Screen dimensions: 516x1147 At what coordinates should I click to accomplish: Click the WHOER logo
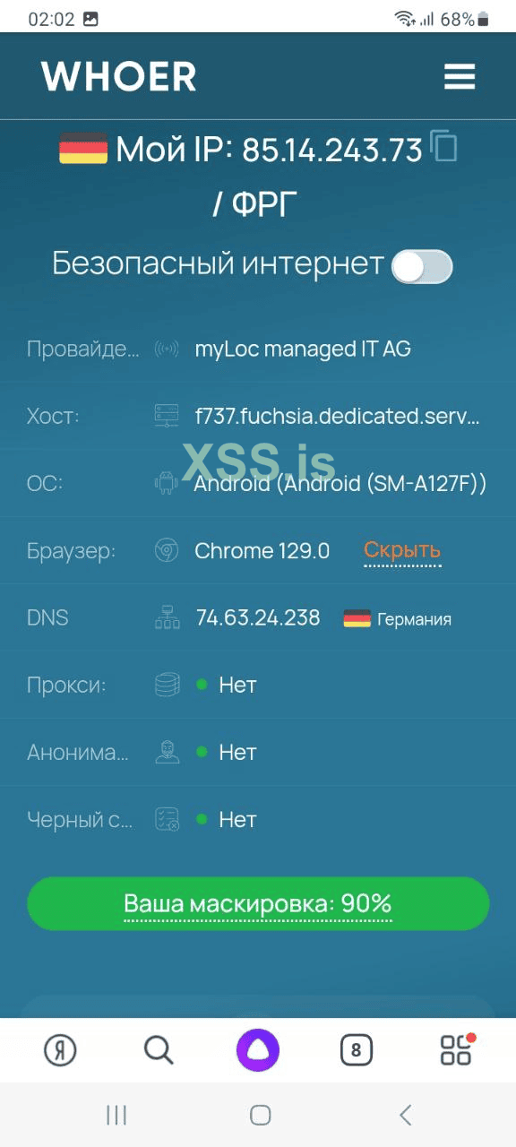[x=117, y=76]
